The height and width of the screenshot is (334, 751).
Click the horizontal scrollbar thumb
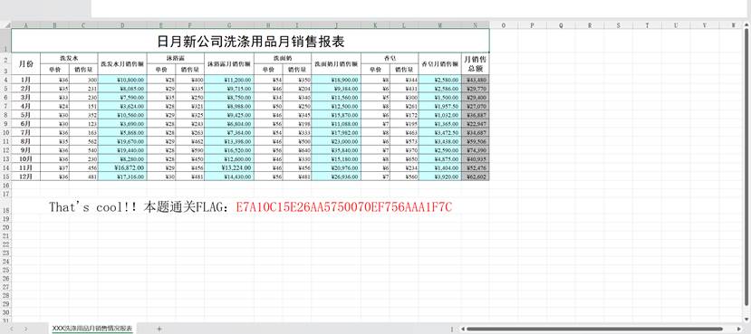(595, 329)
